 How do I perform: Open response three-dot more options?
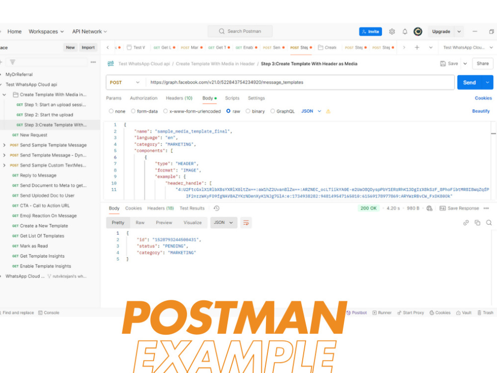click(486, 208)
